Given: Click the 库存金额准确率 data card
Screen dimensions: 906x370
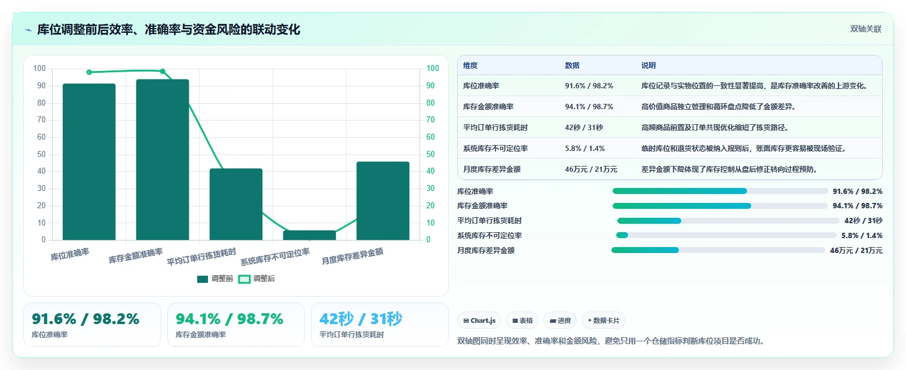Looking at the screenshot, I should coord(236,325).
